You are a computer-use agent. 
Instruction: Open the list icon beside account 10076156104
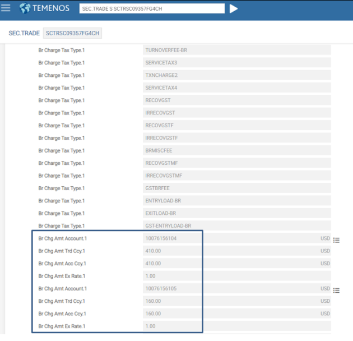[x=336, y=240]
